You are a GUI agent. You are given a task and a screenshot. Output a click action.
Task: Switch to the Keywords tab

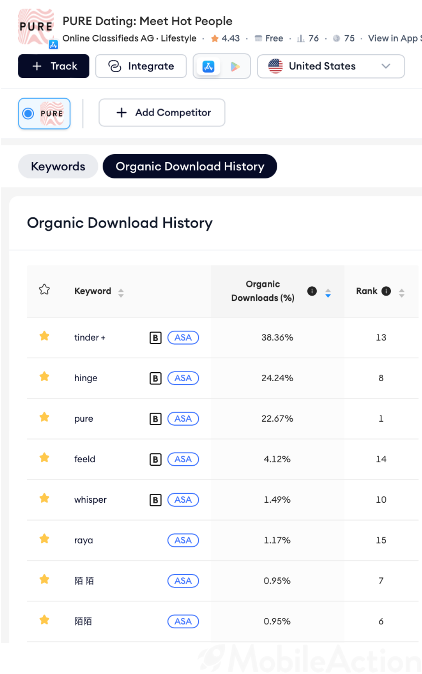tap(58, 166)
